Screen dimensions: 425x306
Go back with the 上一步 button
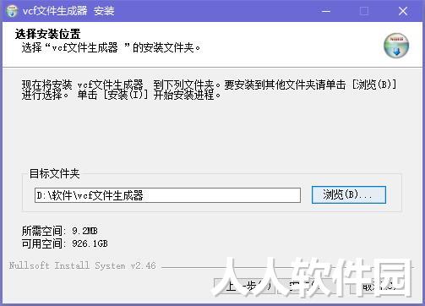click(x=244, y=287)
